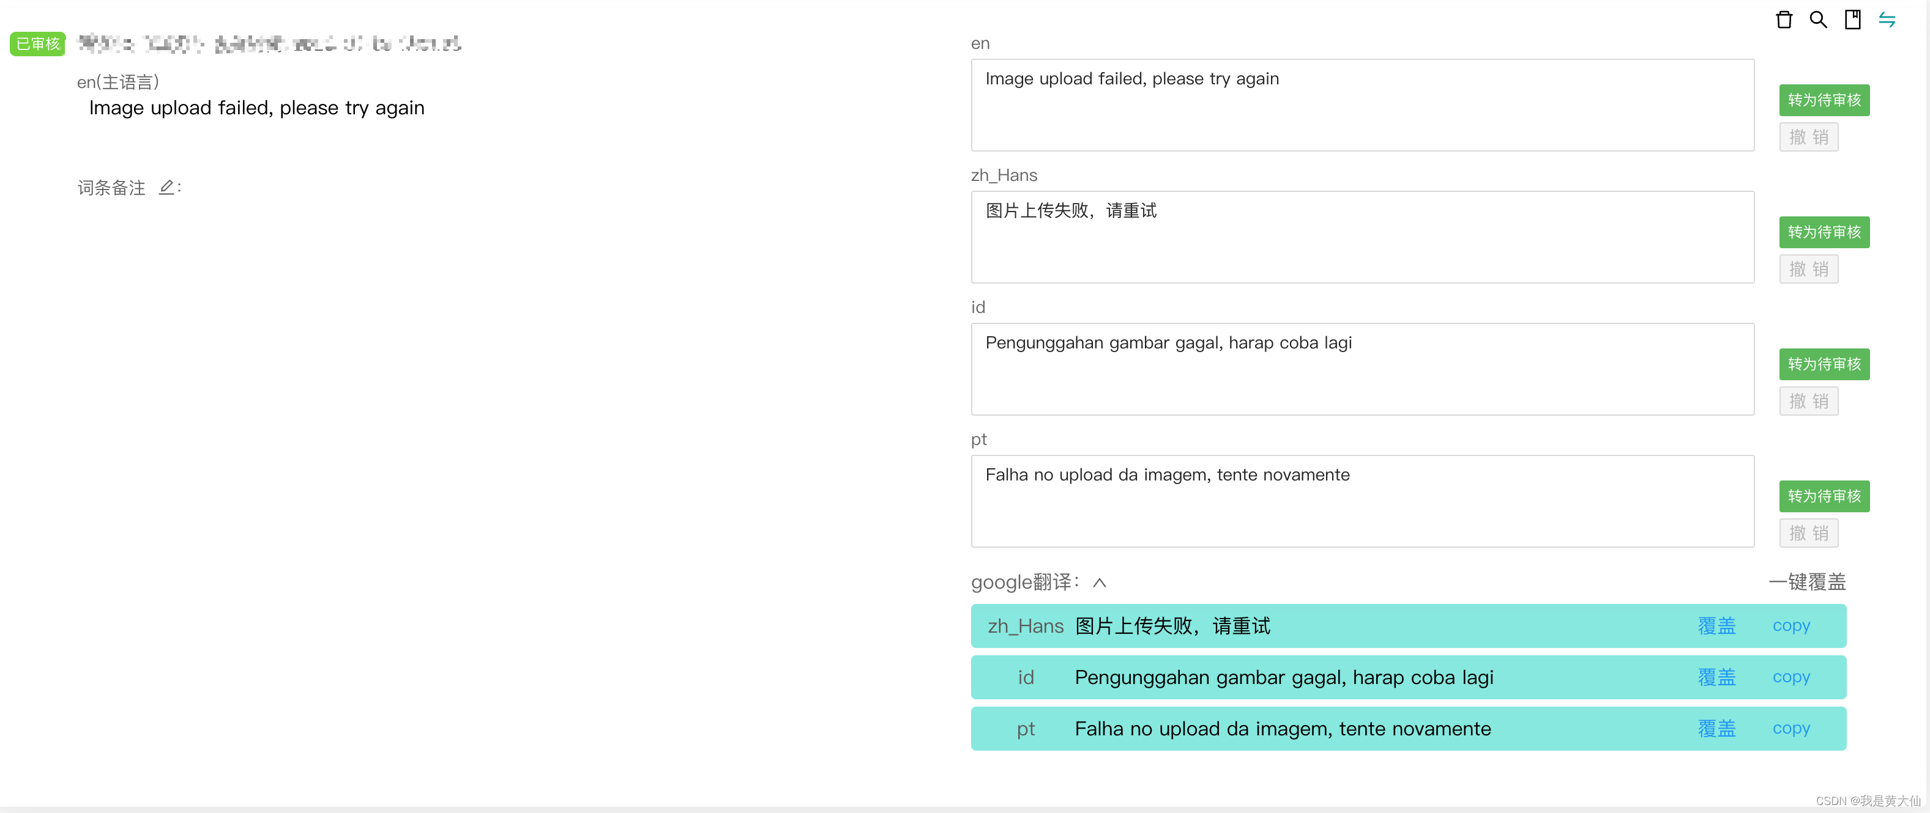1930x813 pixels.
Task: Click 转为待审核 for the id translation
Action: (1824, 364)
